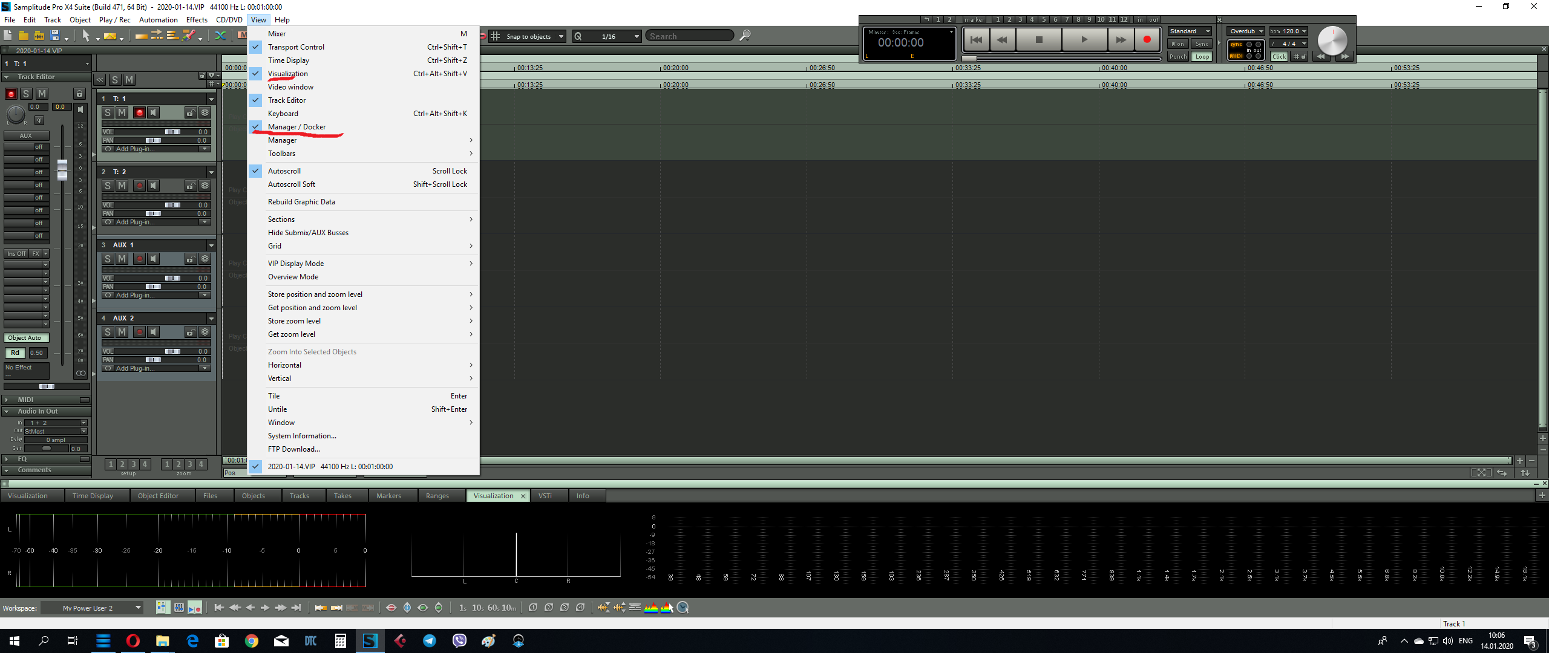Select the yellow curve automation tool icon
This screenshot has width=1549, height=653.
coord(110,36)
